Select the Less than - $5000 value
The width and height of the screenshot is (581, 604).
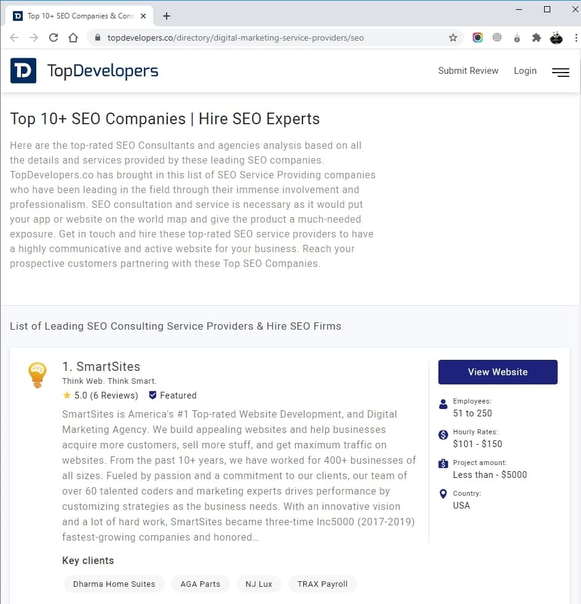(490, 475)
